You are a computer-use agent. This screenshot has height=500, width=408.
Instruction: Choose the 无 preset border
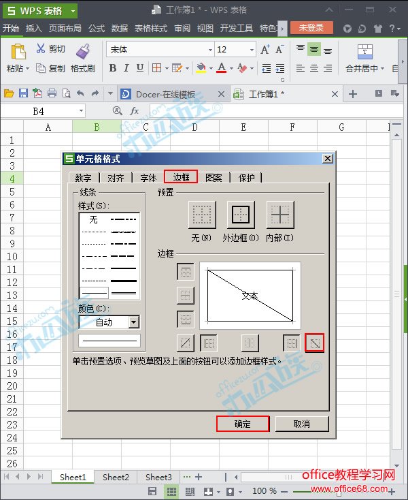pos(202,215)
